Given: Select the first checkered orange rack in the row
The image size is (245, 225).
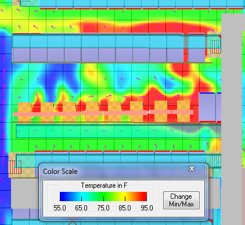Looking at the screenshot, I should click(25, 113).
